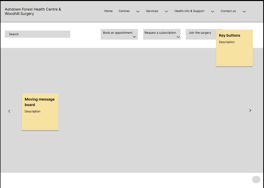The width and height of the screenshot is (264, 188).
Task: Open Health info & Support menu item
Action: click(189, 11)
